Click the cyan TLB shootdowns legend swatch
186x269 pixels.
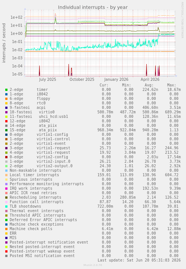pyautogui.click(x=6, y=207)
